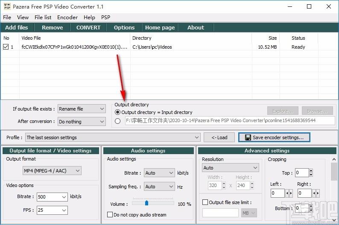Screen dimensions: 339x225
Task: Click the output directory path field
Action: pos(230,120)
